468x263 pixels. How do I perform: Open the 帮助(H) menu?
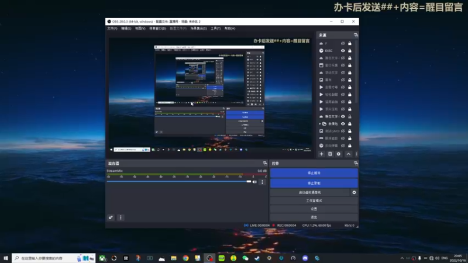click(230, 28)
